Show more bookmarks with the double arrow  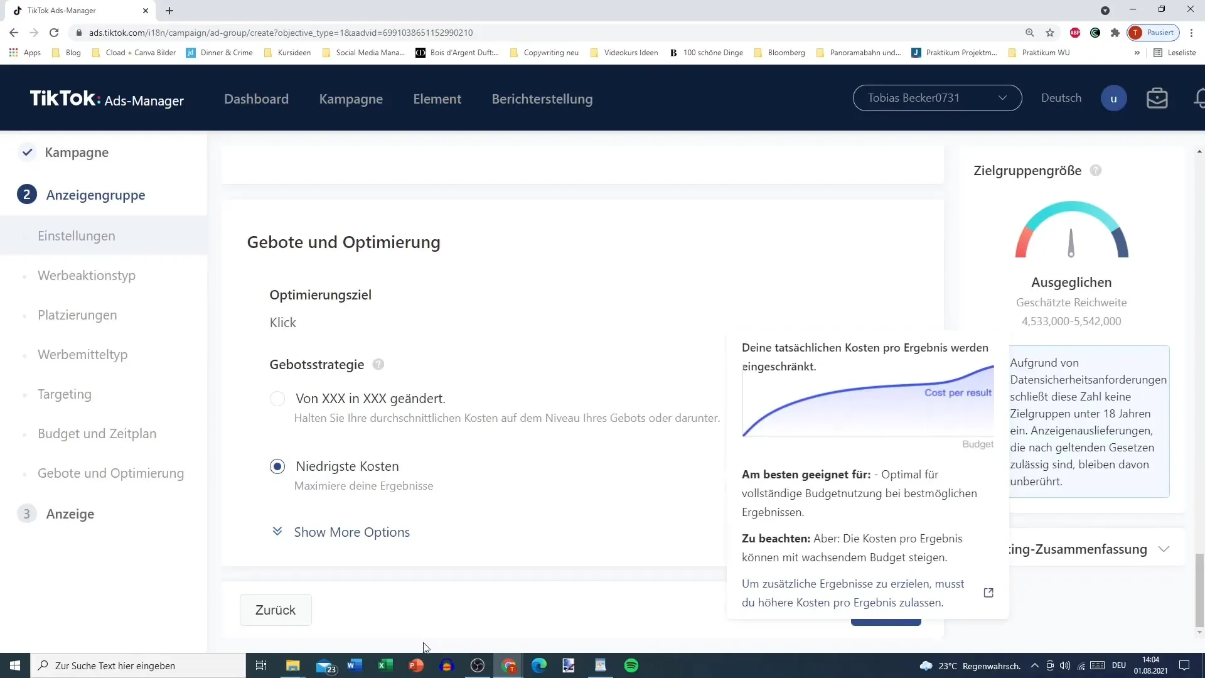[x=1137, y=53]
